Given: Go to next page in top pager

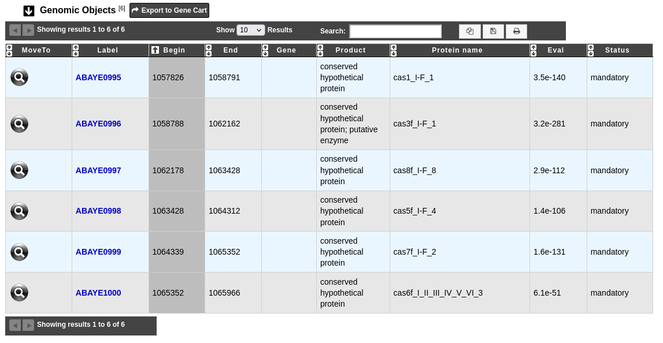Looking at the screenshot, I should point(28,30).
